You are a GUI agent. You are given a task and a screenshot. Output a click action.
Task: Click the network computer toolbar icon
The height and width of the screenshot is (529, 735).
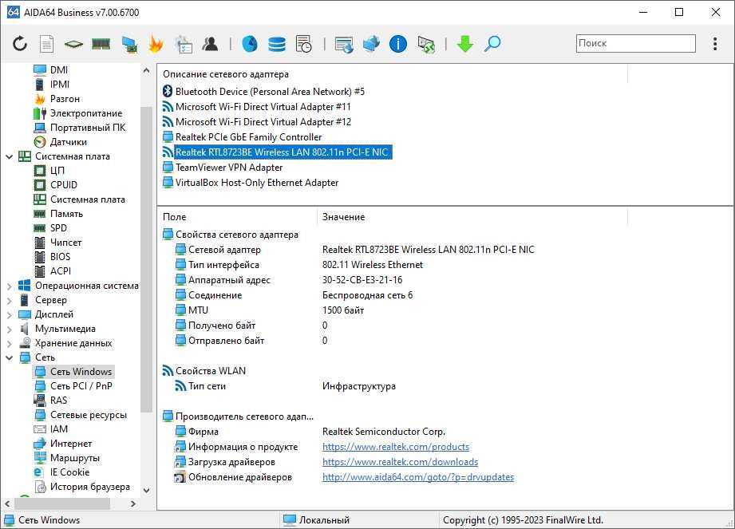coord(129,45)
